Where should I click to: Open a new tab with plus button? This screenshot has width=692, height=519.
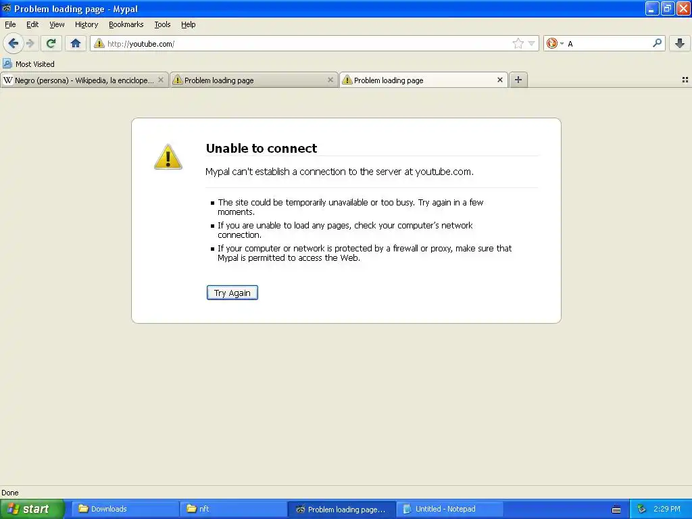click(x=518, y=80)
